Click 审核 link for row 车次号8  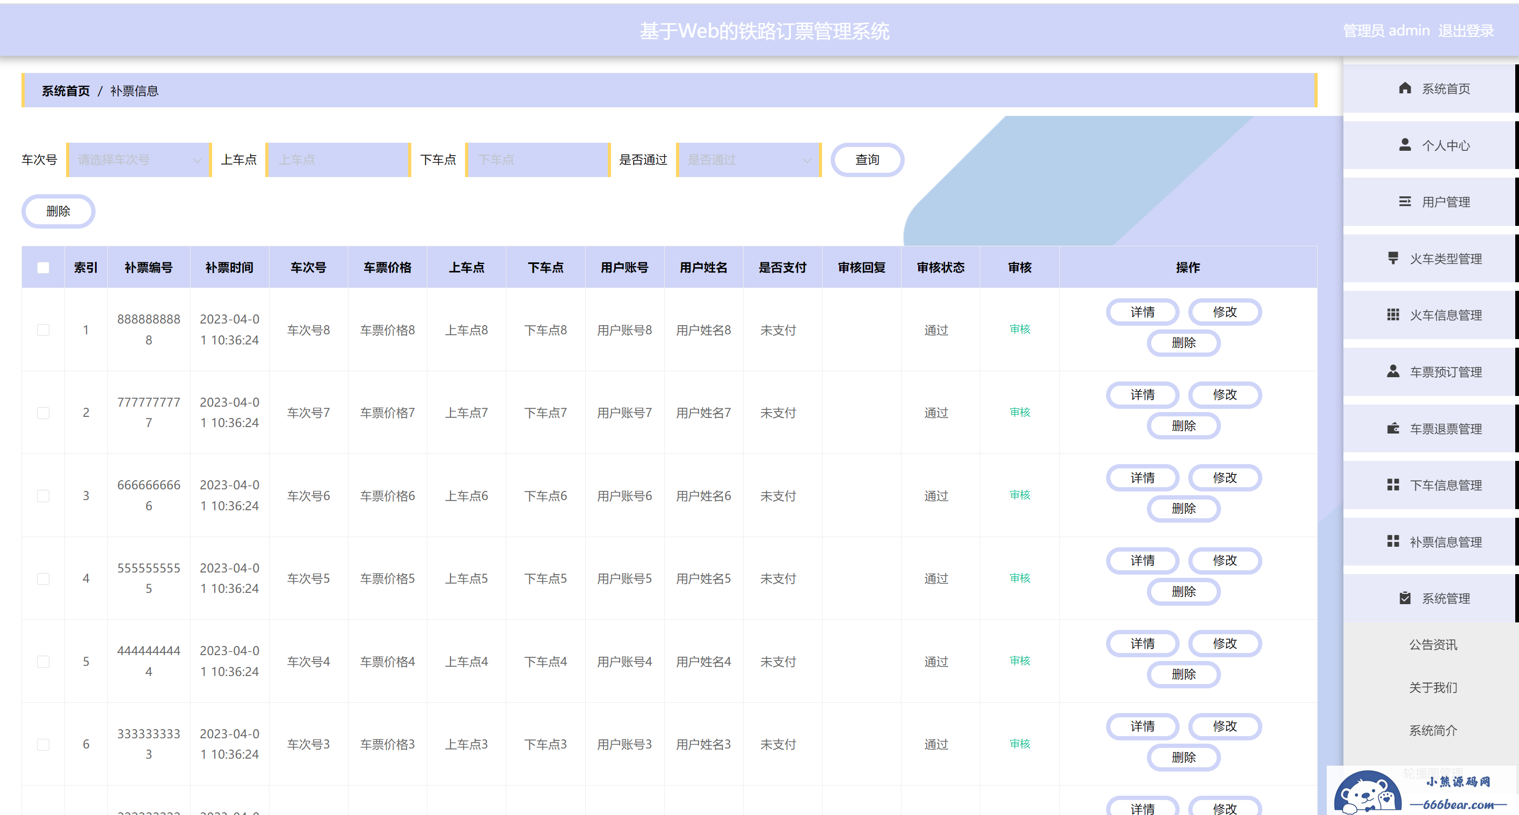point(1020,329)
